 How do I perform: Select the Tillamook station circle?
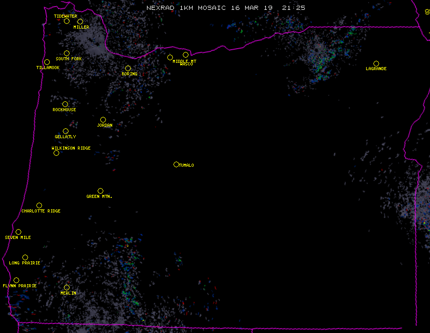(x=47, y=62)
